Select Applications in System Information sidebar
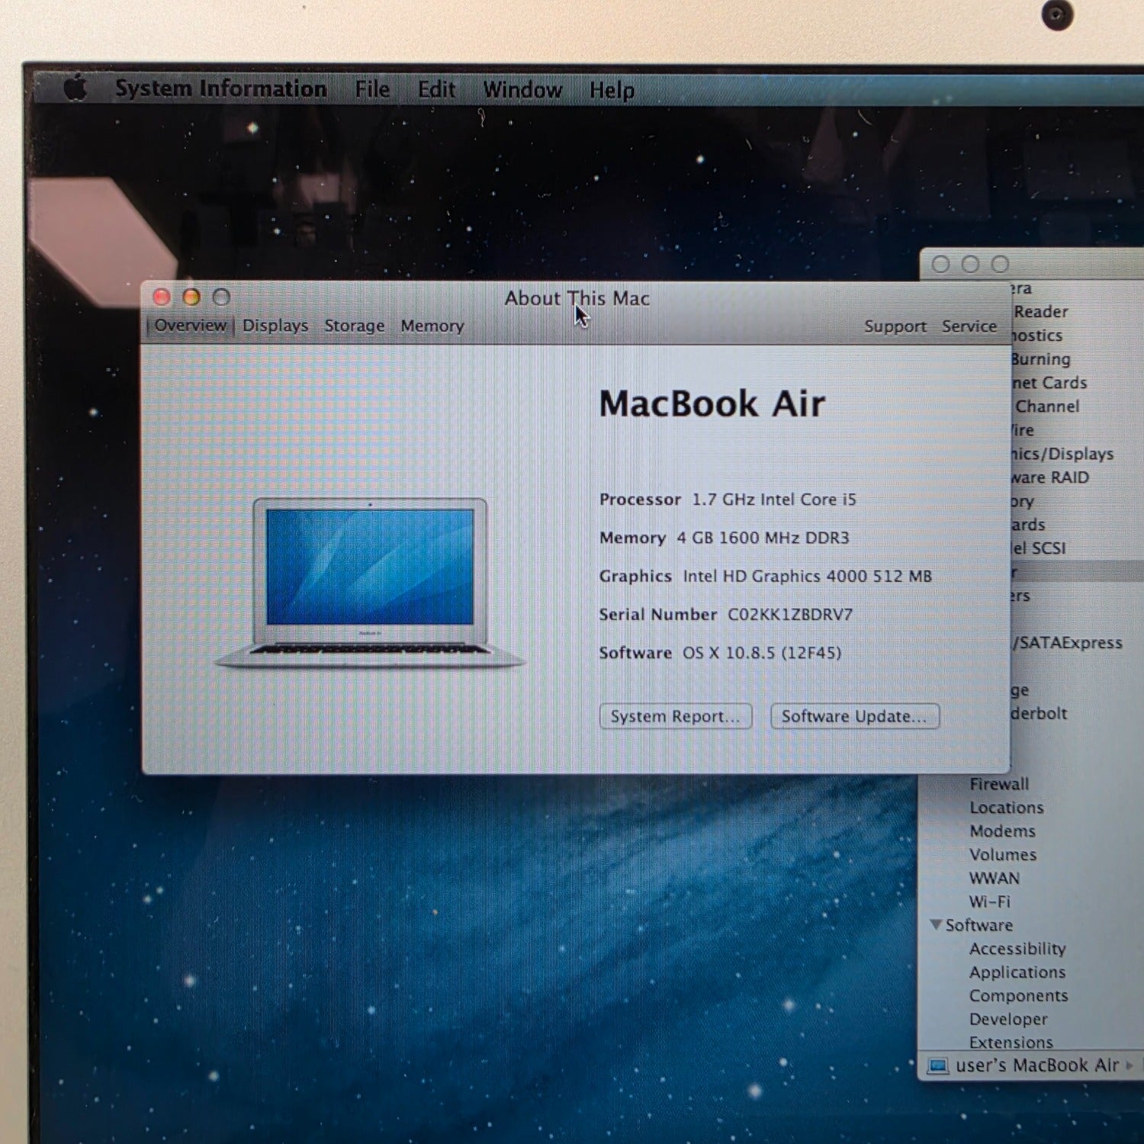 point(1017,973)
